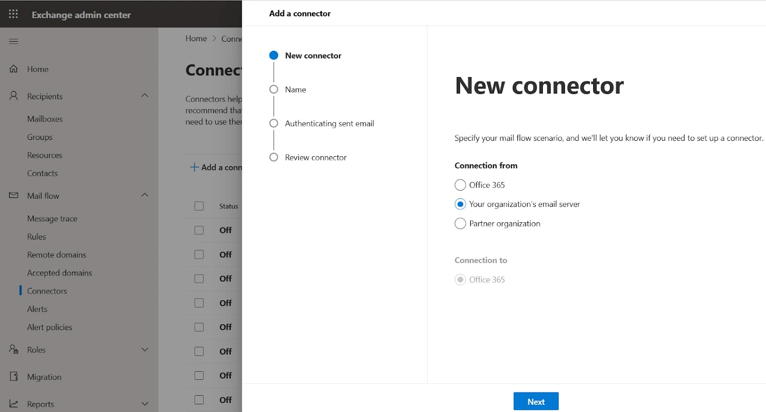Click the Home house icon in sidebar
Image resolution: width=766 pixels, height=412 pixels.
point(13,69)
